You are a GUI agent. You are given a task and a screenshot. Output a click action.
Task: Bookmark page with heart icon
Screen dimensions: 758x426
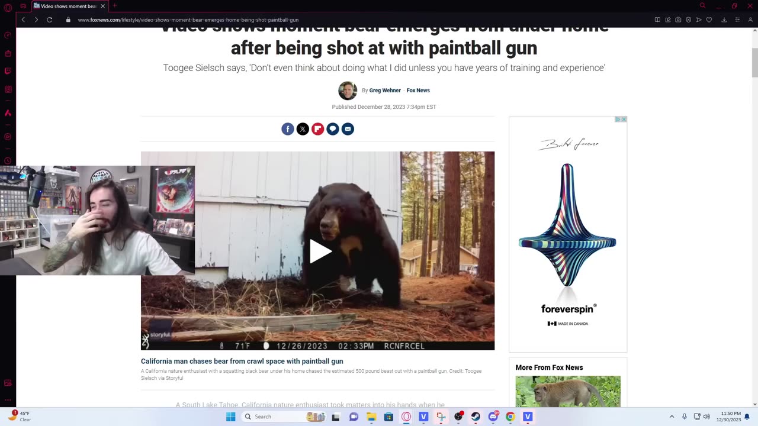click(x=709, y=20)
